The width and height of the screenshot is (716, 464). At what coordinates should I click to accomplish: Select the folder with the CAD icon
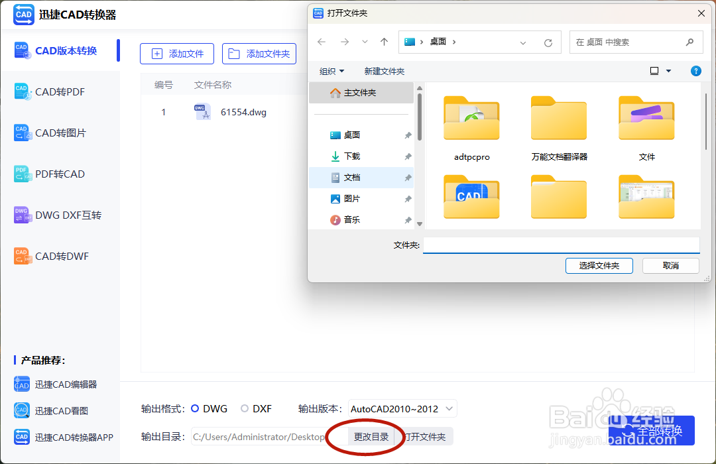click(472, 197)
